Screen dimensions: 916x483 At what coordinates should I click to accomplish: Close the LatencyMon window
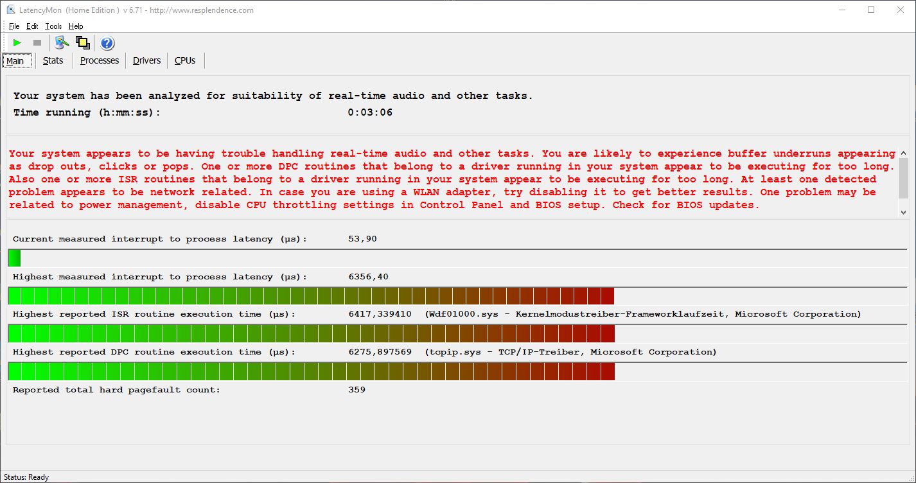point(901,10)
